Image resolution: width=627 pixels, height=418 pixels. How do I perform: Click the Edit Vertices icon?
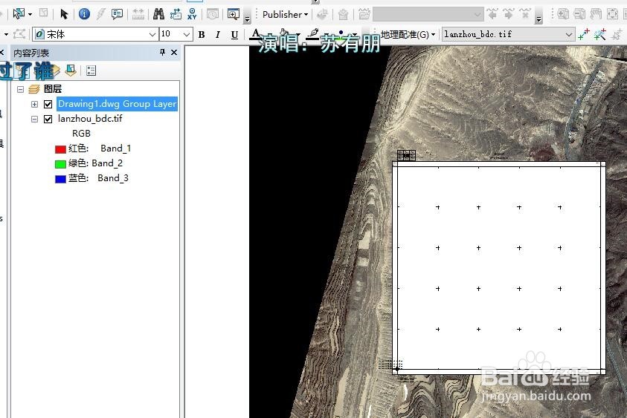click(19, 34)
